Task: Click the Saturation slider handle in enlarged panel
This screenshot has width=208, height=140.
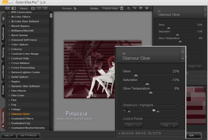Action: coord(147,84)
